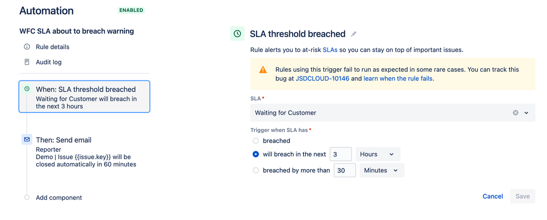
Task: Click the Cancel button
Action: (x=493, y=196)
